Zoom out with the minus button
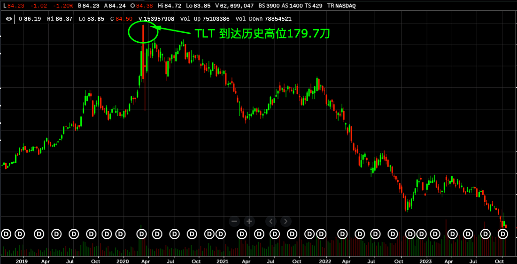 [234, 221]
